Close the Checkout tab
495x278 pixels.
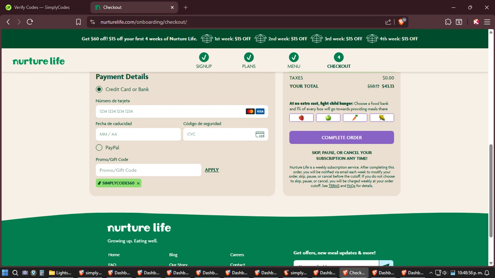click(x=172, y=7)
